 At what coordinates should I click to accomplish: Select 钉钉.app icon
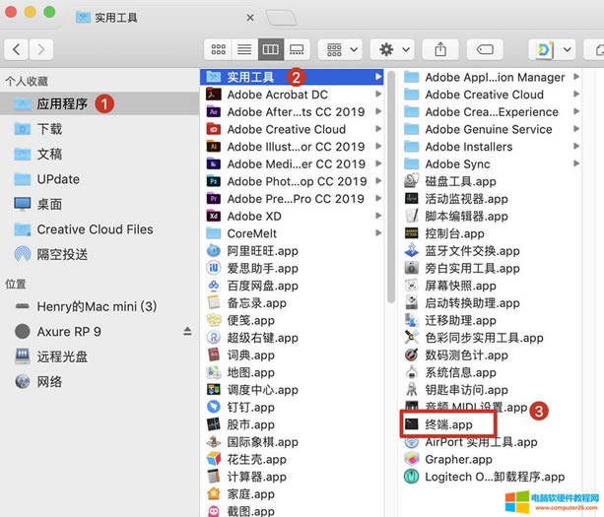tap(214, 407)
